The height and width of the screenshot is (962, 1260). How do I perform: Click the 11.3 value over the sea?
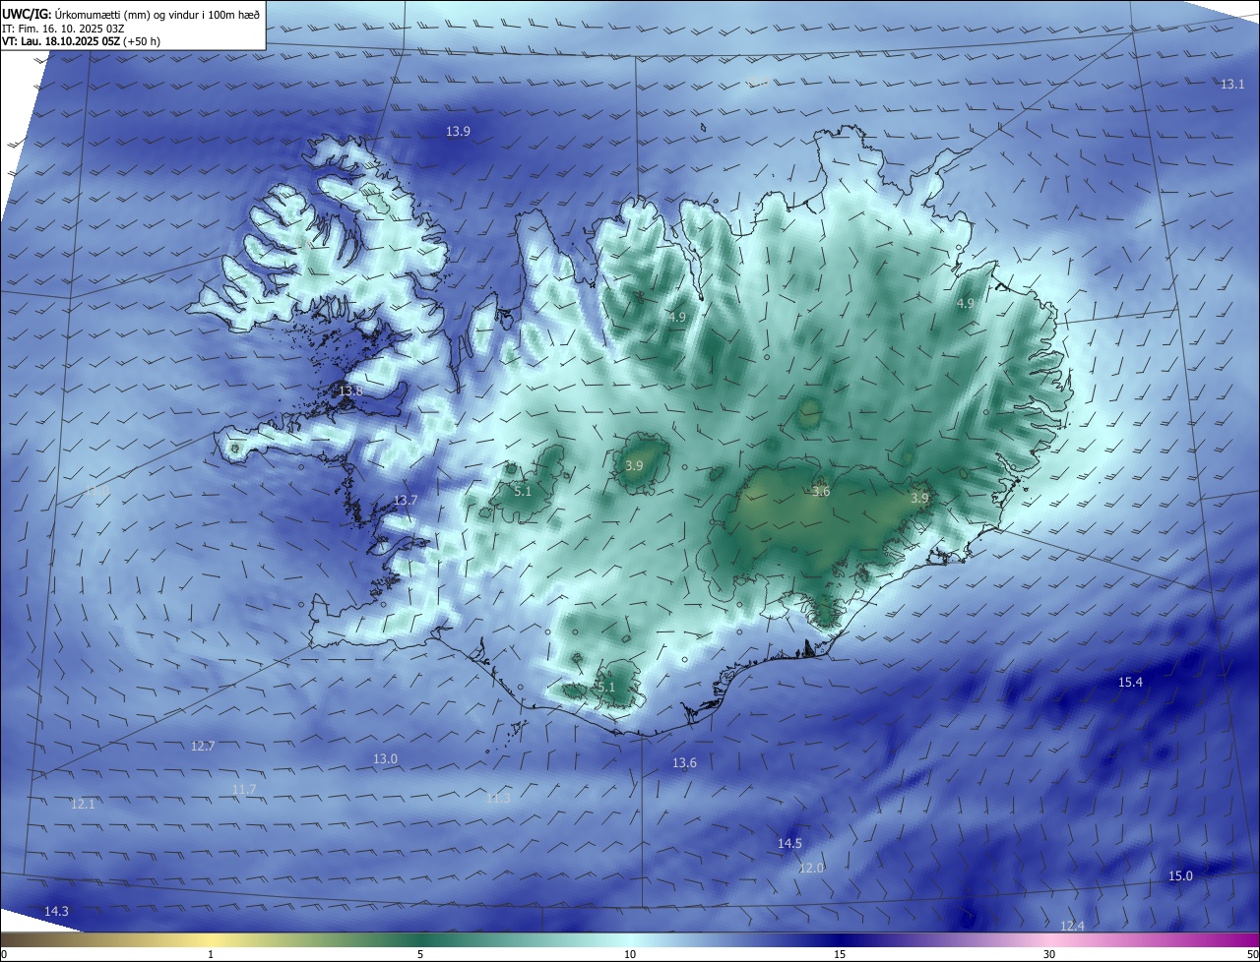(498, 798)
